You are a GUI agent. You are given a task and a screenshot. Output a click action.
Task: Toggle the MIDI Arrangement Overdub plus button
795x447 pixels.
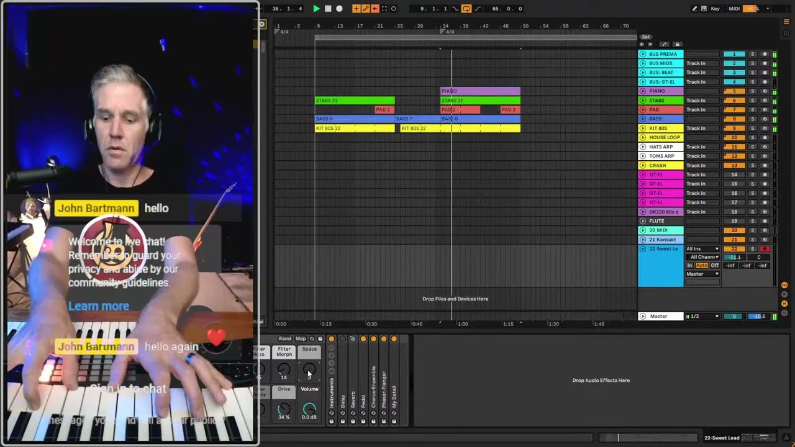coord(356,9)
